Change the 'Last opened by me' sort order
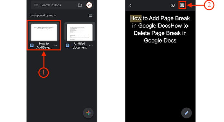 [x=43, y=16]
